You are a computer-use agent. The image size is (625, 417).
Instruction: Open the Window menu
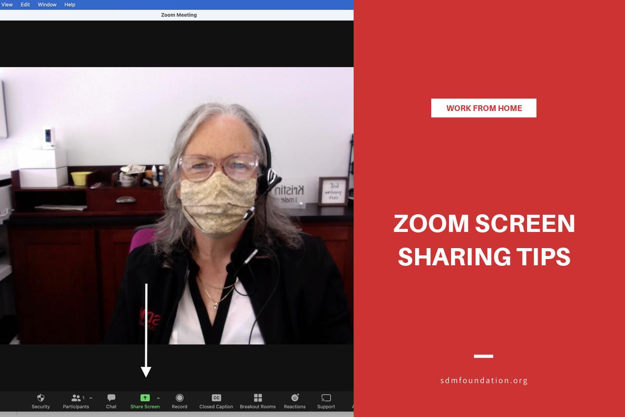tap(47, 4)
